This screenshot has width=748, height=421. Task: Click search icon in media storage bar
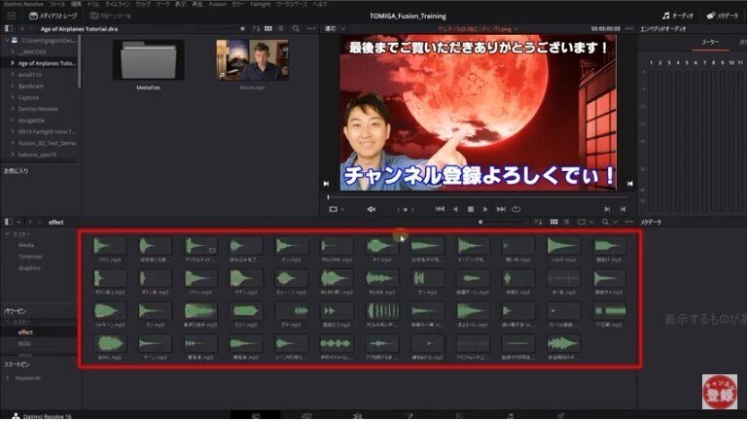[296, 28]
